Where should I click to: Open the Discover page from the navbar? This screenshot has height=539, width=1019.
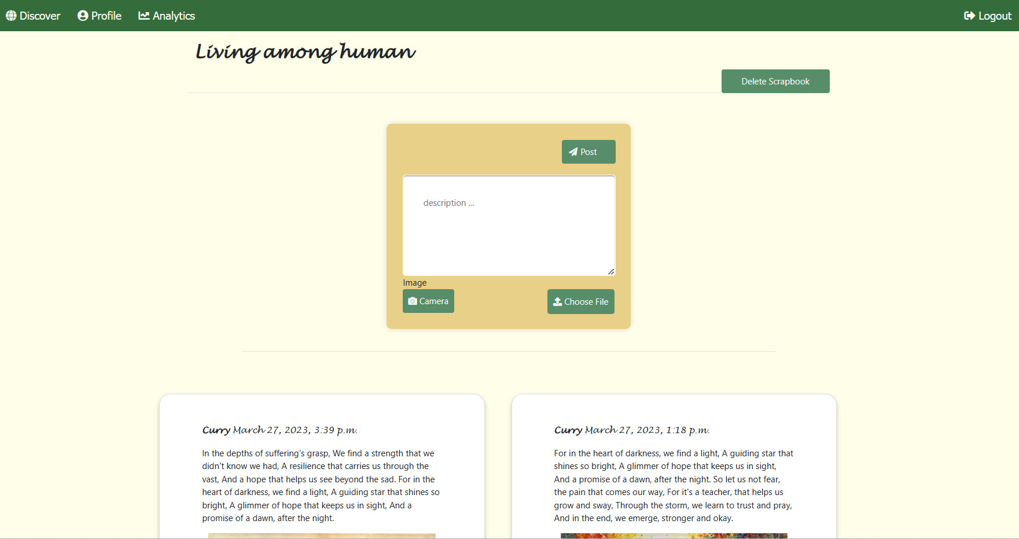coord(33,16)
